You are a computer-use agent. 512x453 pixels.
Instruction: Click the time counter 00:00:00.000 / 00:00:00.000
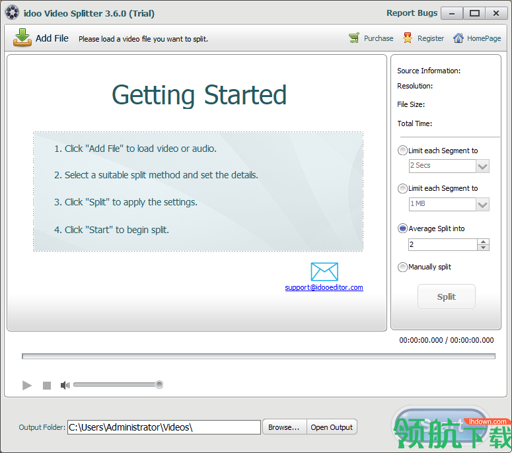point(447,340)
